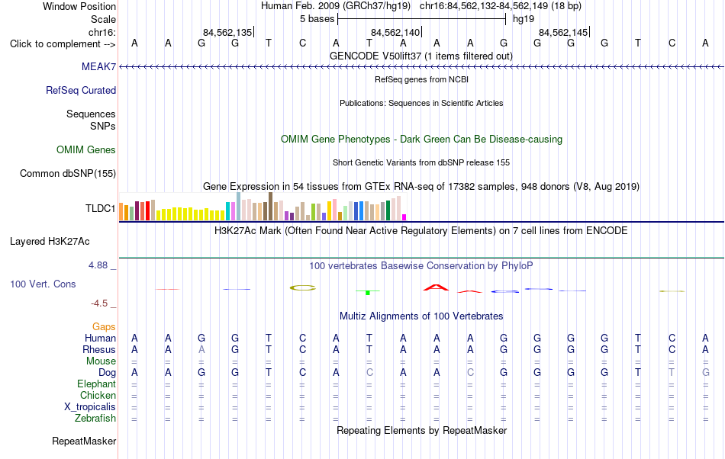Click the 'Click to complement -->' label
Screen dimensions: 725x459
(63, 44)
